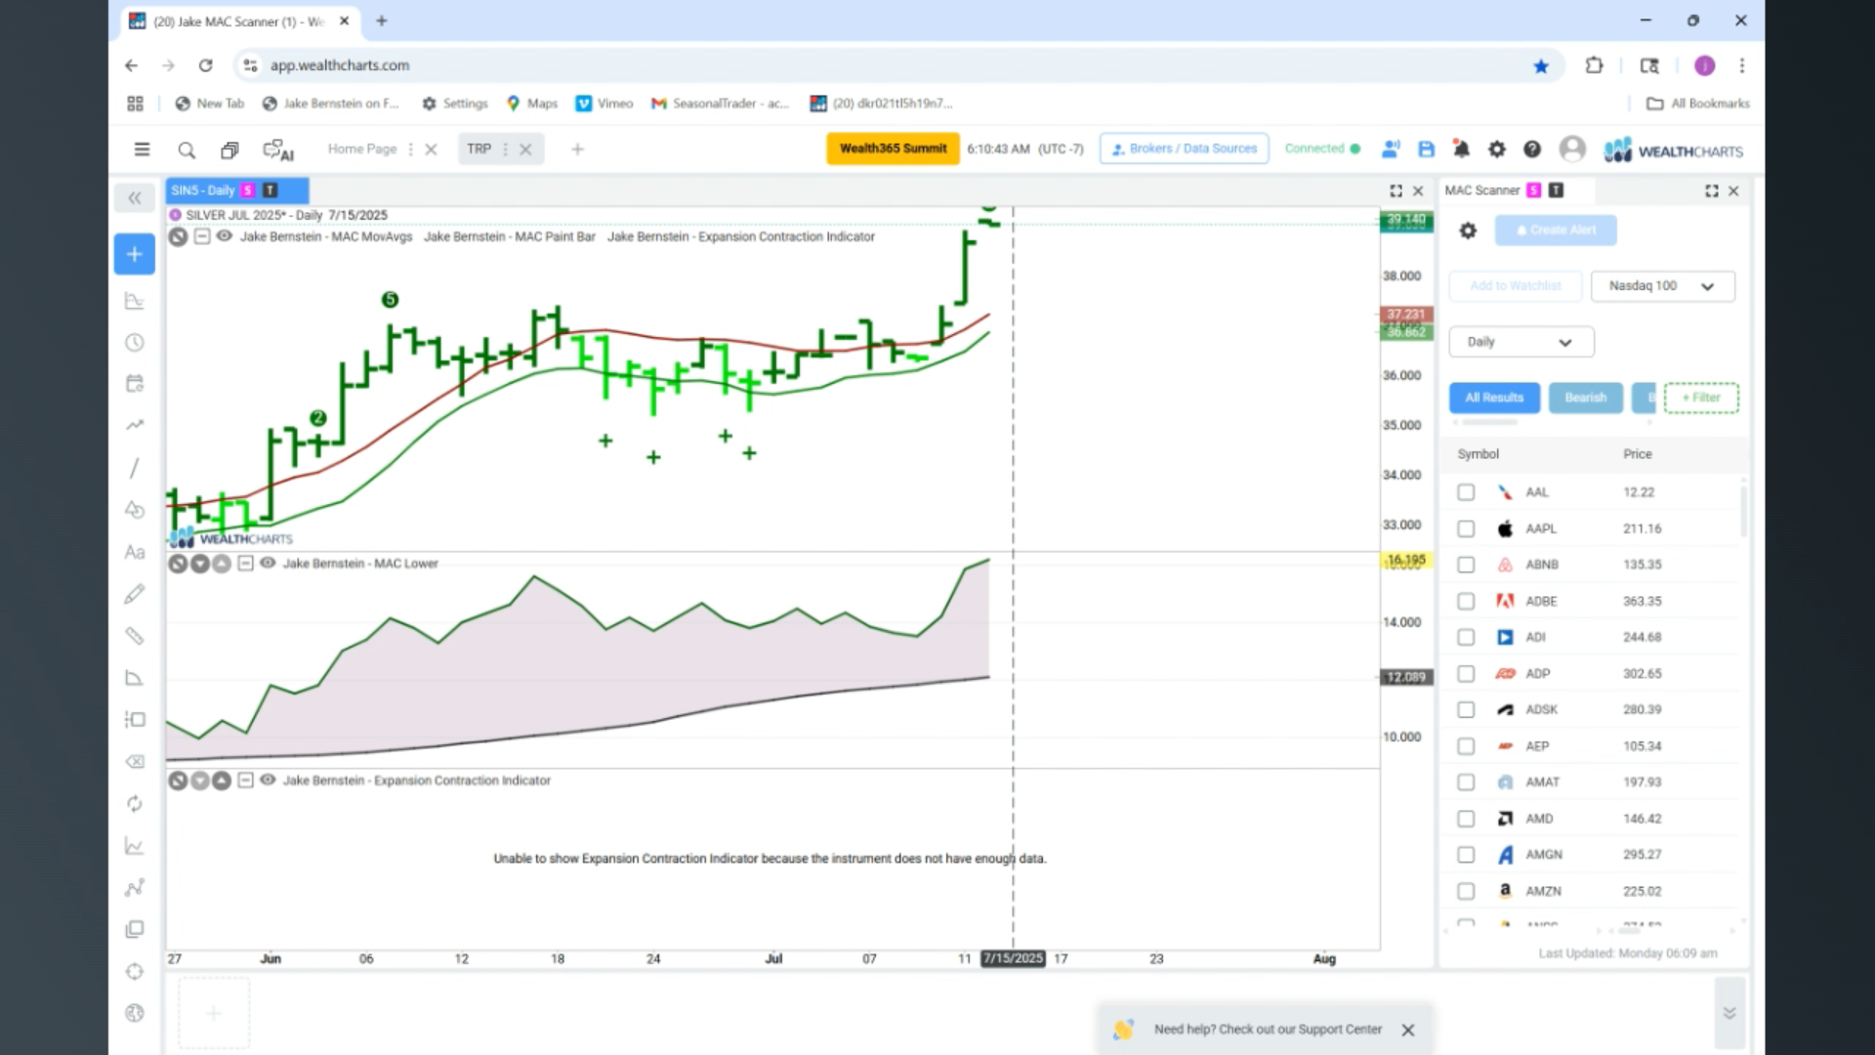Select the pencil freehand tool

(135, 594)
